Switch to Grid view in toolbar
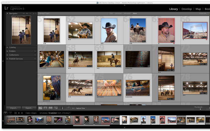The image size is (210, 131). tap(40, 108)
